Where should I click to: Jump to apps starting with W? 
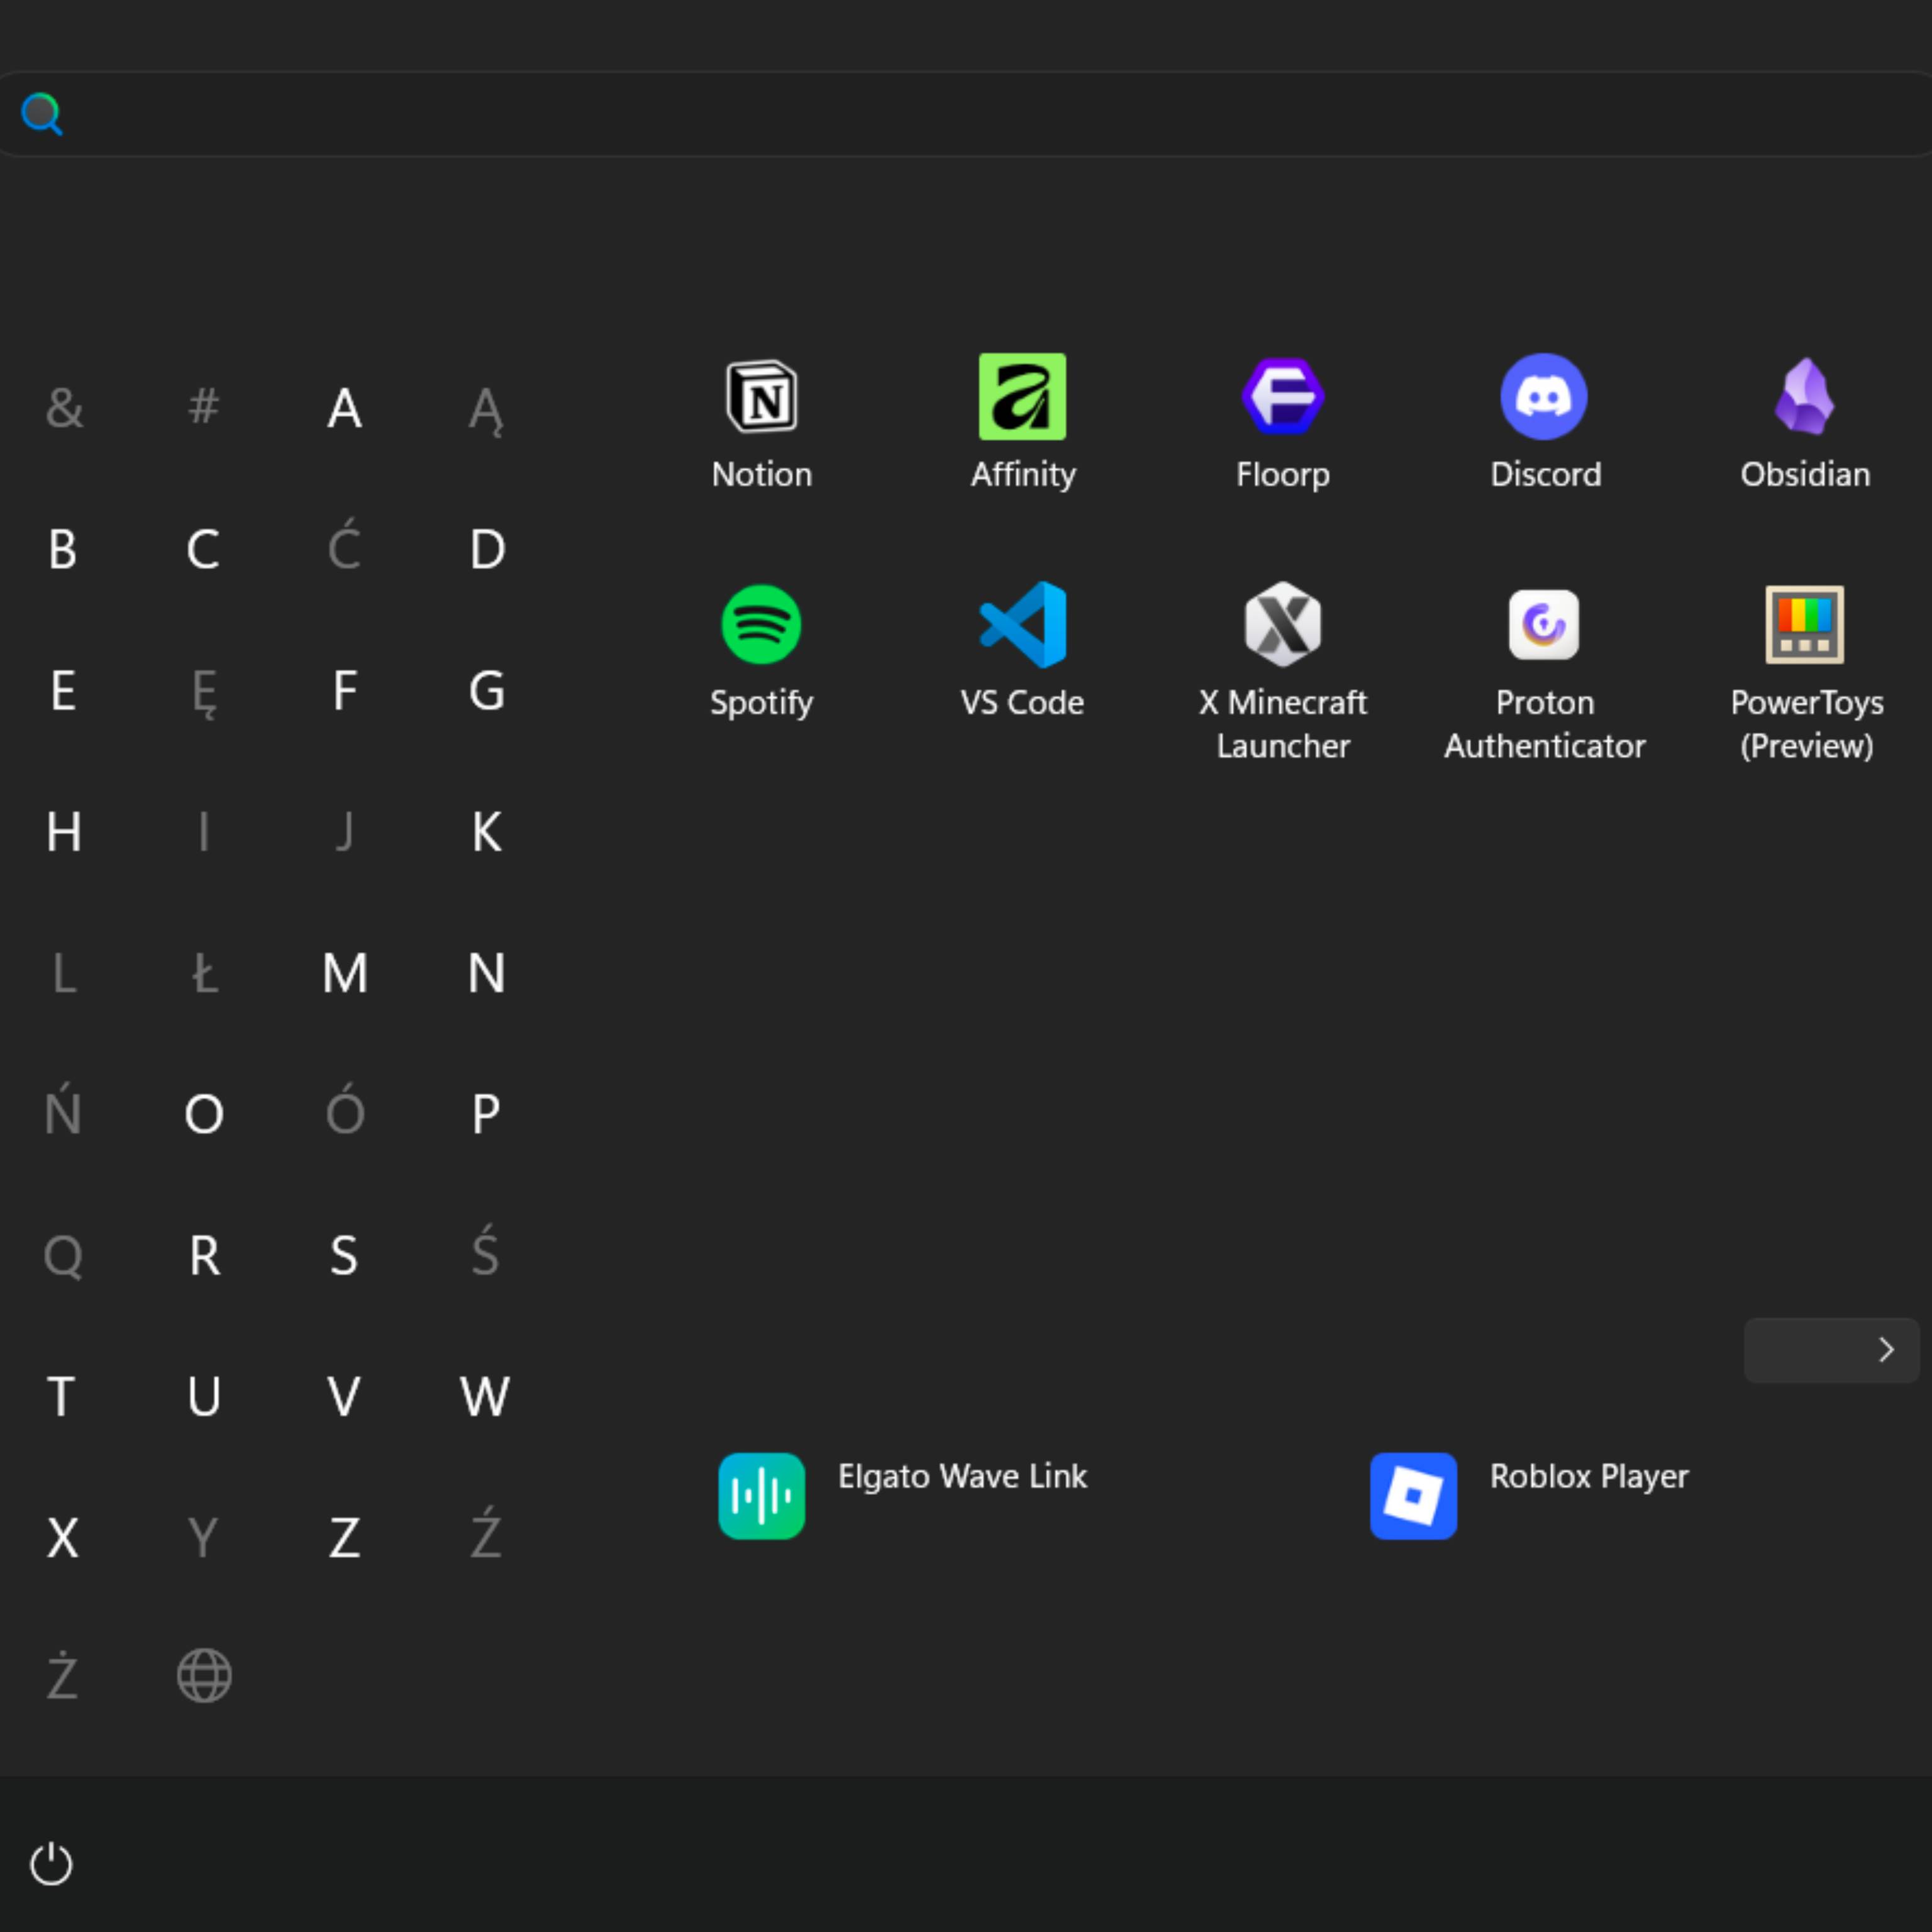[485, 1396]
